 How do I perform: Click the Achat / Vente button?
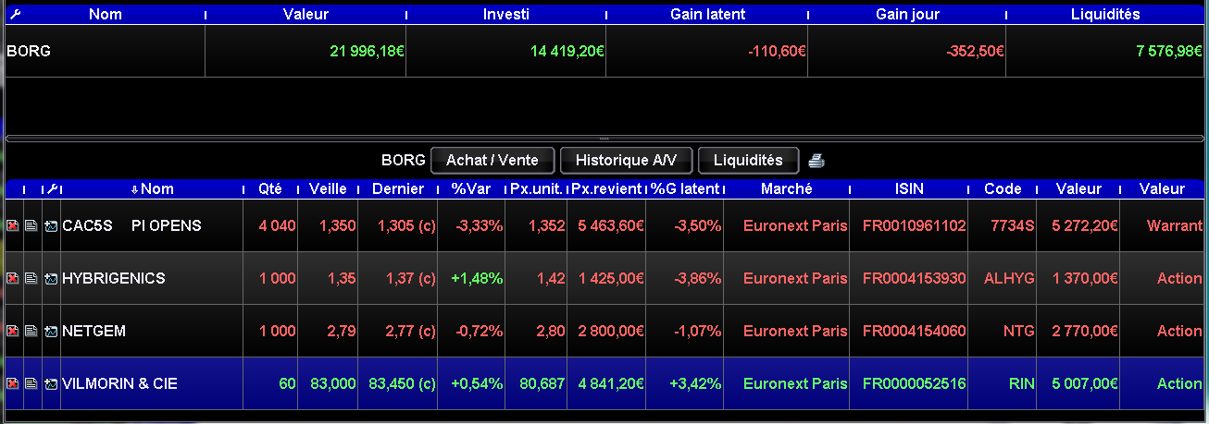[x=492, y=160]
